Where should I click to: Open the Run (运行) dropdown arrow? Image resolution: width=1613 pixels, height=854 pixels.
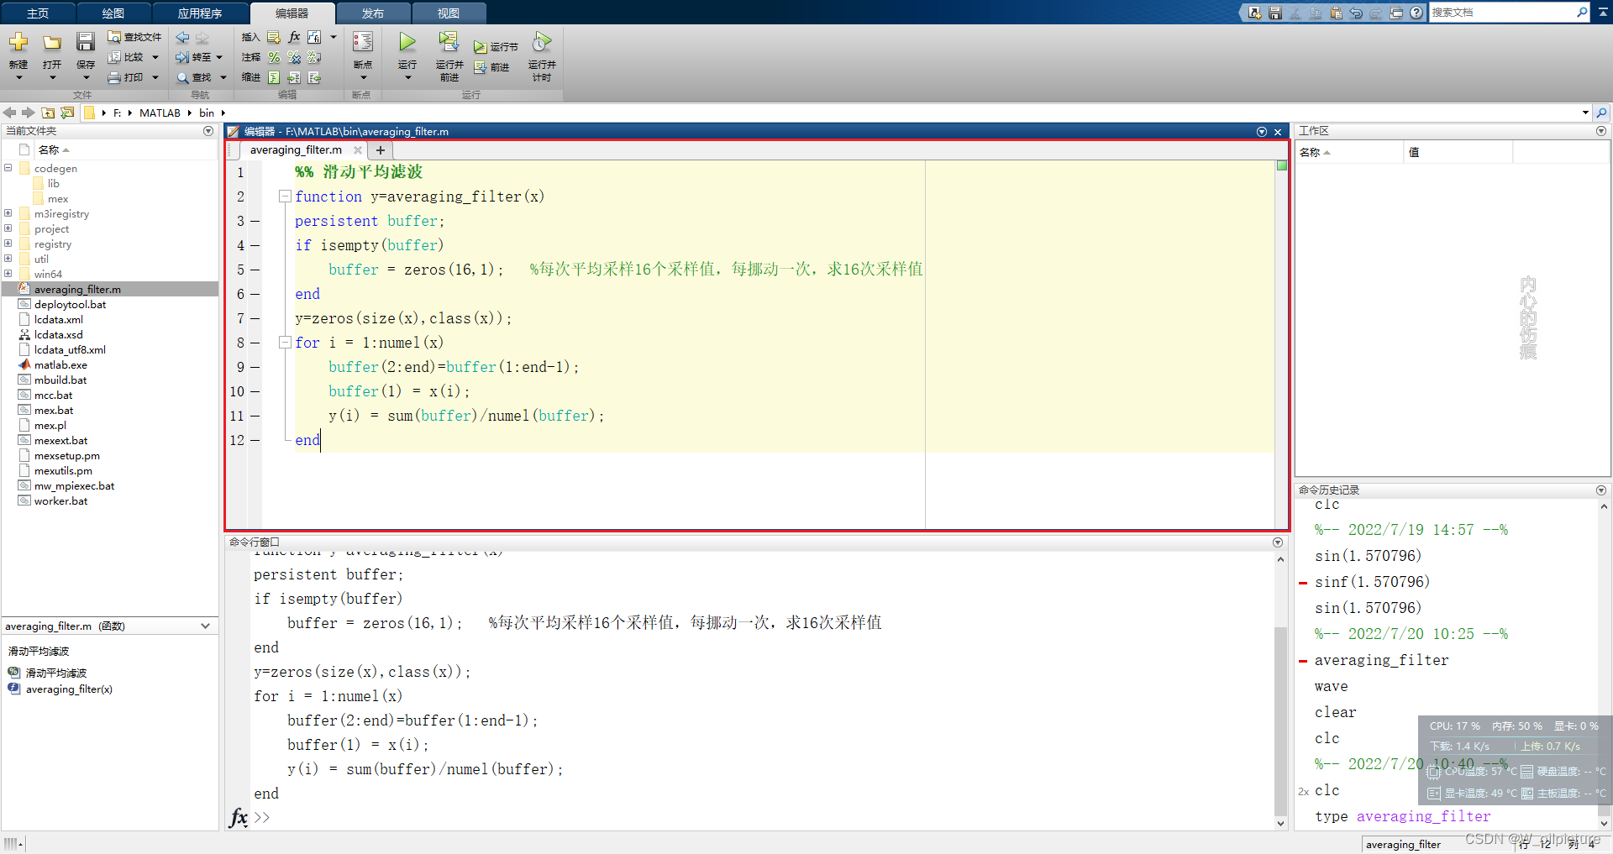pyautogui.click(x=407, y=78)
